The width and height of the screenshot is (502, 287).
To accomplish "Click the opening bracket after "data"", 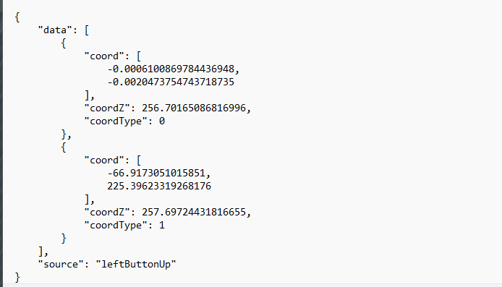I will pyautogui.click(x=87, y=30).
